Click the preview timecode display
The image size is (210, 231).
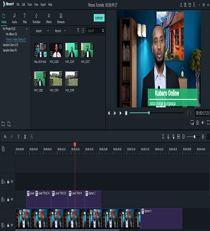203,113
